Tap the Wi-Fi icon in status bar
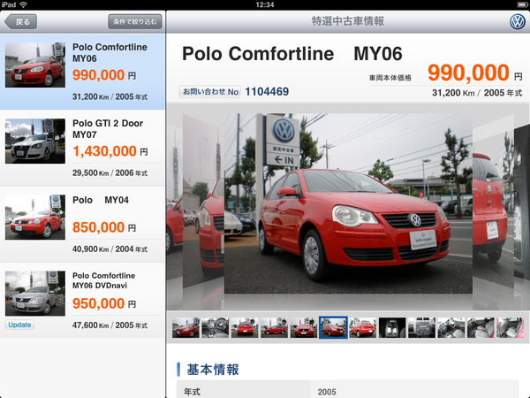The height and width of the screenshot is (398, 530). click(x=23, y=4)
